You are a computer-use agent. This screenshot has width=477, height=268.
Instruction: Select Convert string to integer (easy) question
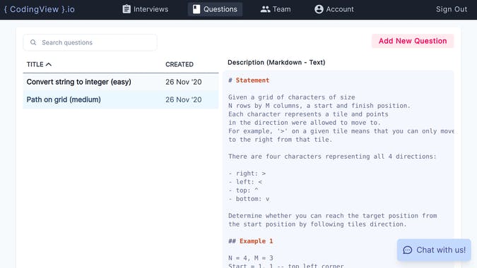click(121, 82)
